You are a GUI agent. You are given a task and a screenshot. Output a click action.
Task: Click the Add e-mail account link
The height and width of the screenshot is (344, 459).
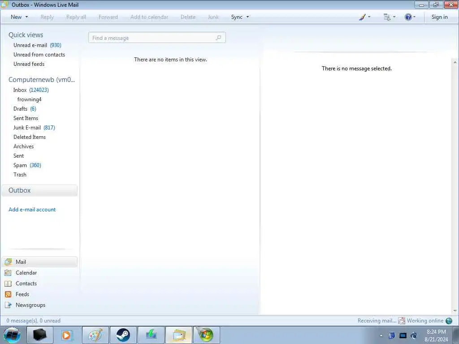pos(32,210)
